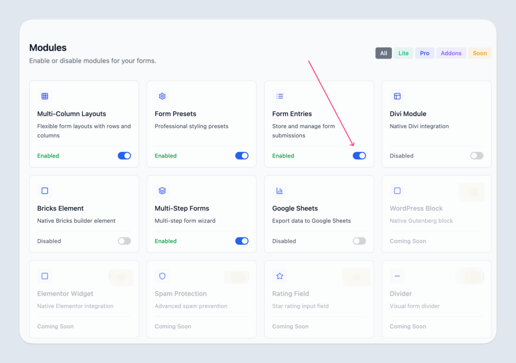Disable the Multi-Column Layouts toggle
Screen dimensions: 516x363
tap(124, 156)
